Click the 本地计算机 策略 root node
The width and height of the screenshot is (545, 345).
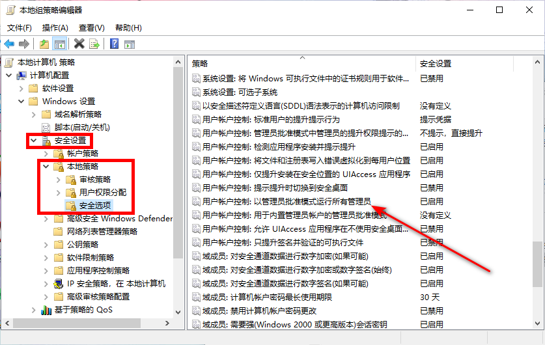[x=46, y=62]
